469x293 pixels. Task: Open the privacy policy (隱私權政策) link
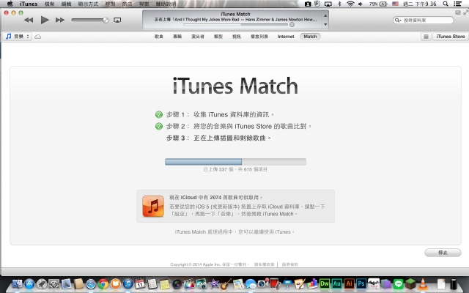[264, 264]
